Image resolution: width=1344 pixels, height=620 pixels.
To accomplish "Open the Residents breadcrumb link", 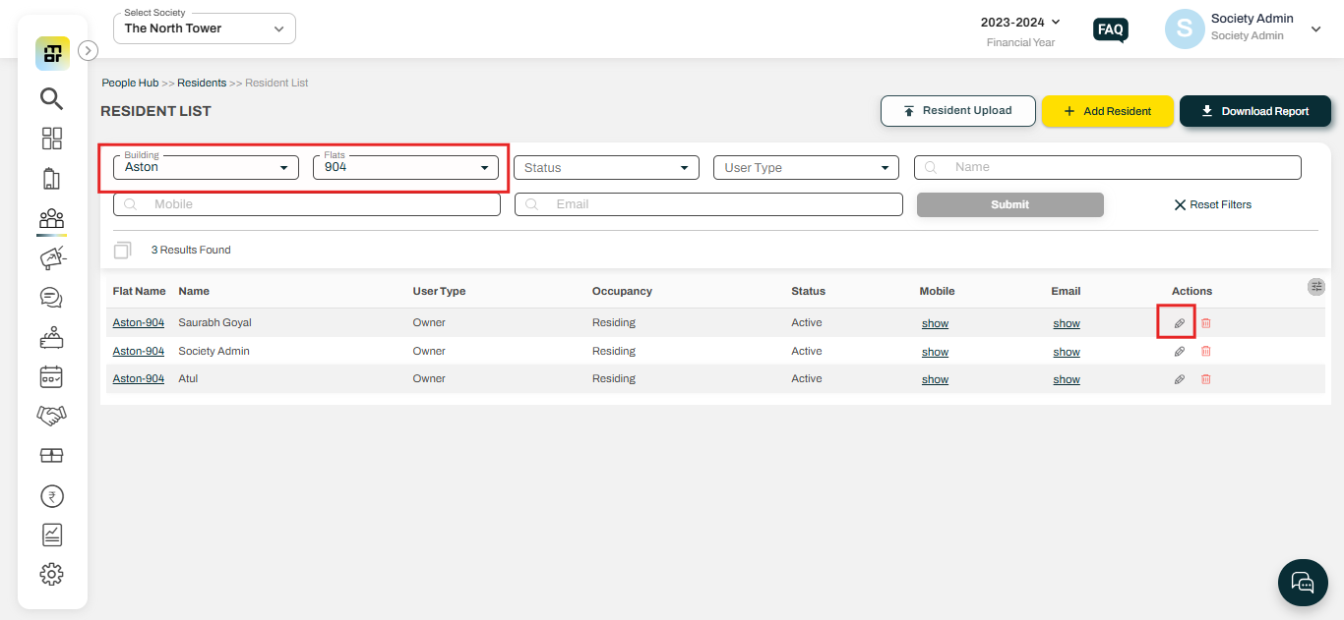I will click(201, 83).
